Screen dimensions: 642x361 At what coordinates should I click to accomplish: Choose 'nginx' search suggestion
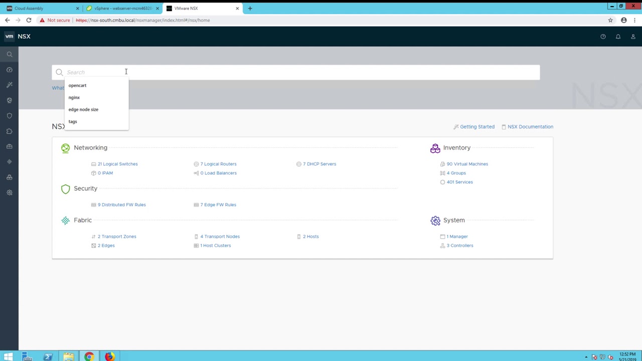(x=74, y=97)
